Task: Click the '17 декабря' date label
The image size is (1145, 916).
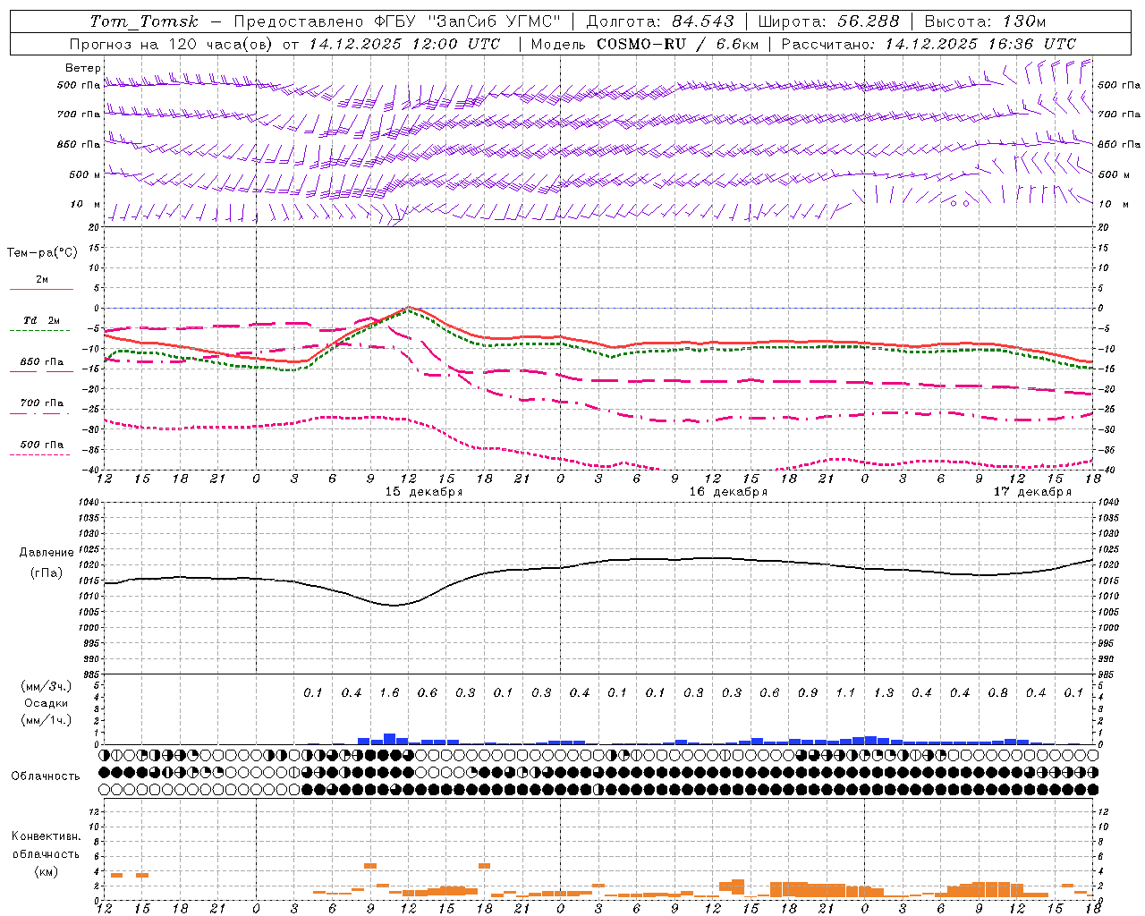Action: pyautogui.click(x=1032, y=492)
